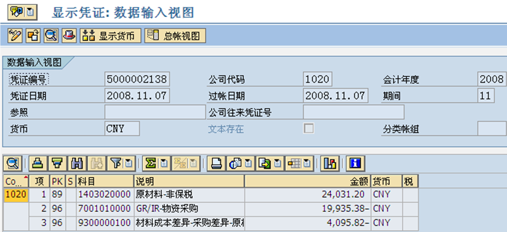This screenshot has width=507, height=232.
Task: Click the blue information icon
Action: pos(356,163)
